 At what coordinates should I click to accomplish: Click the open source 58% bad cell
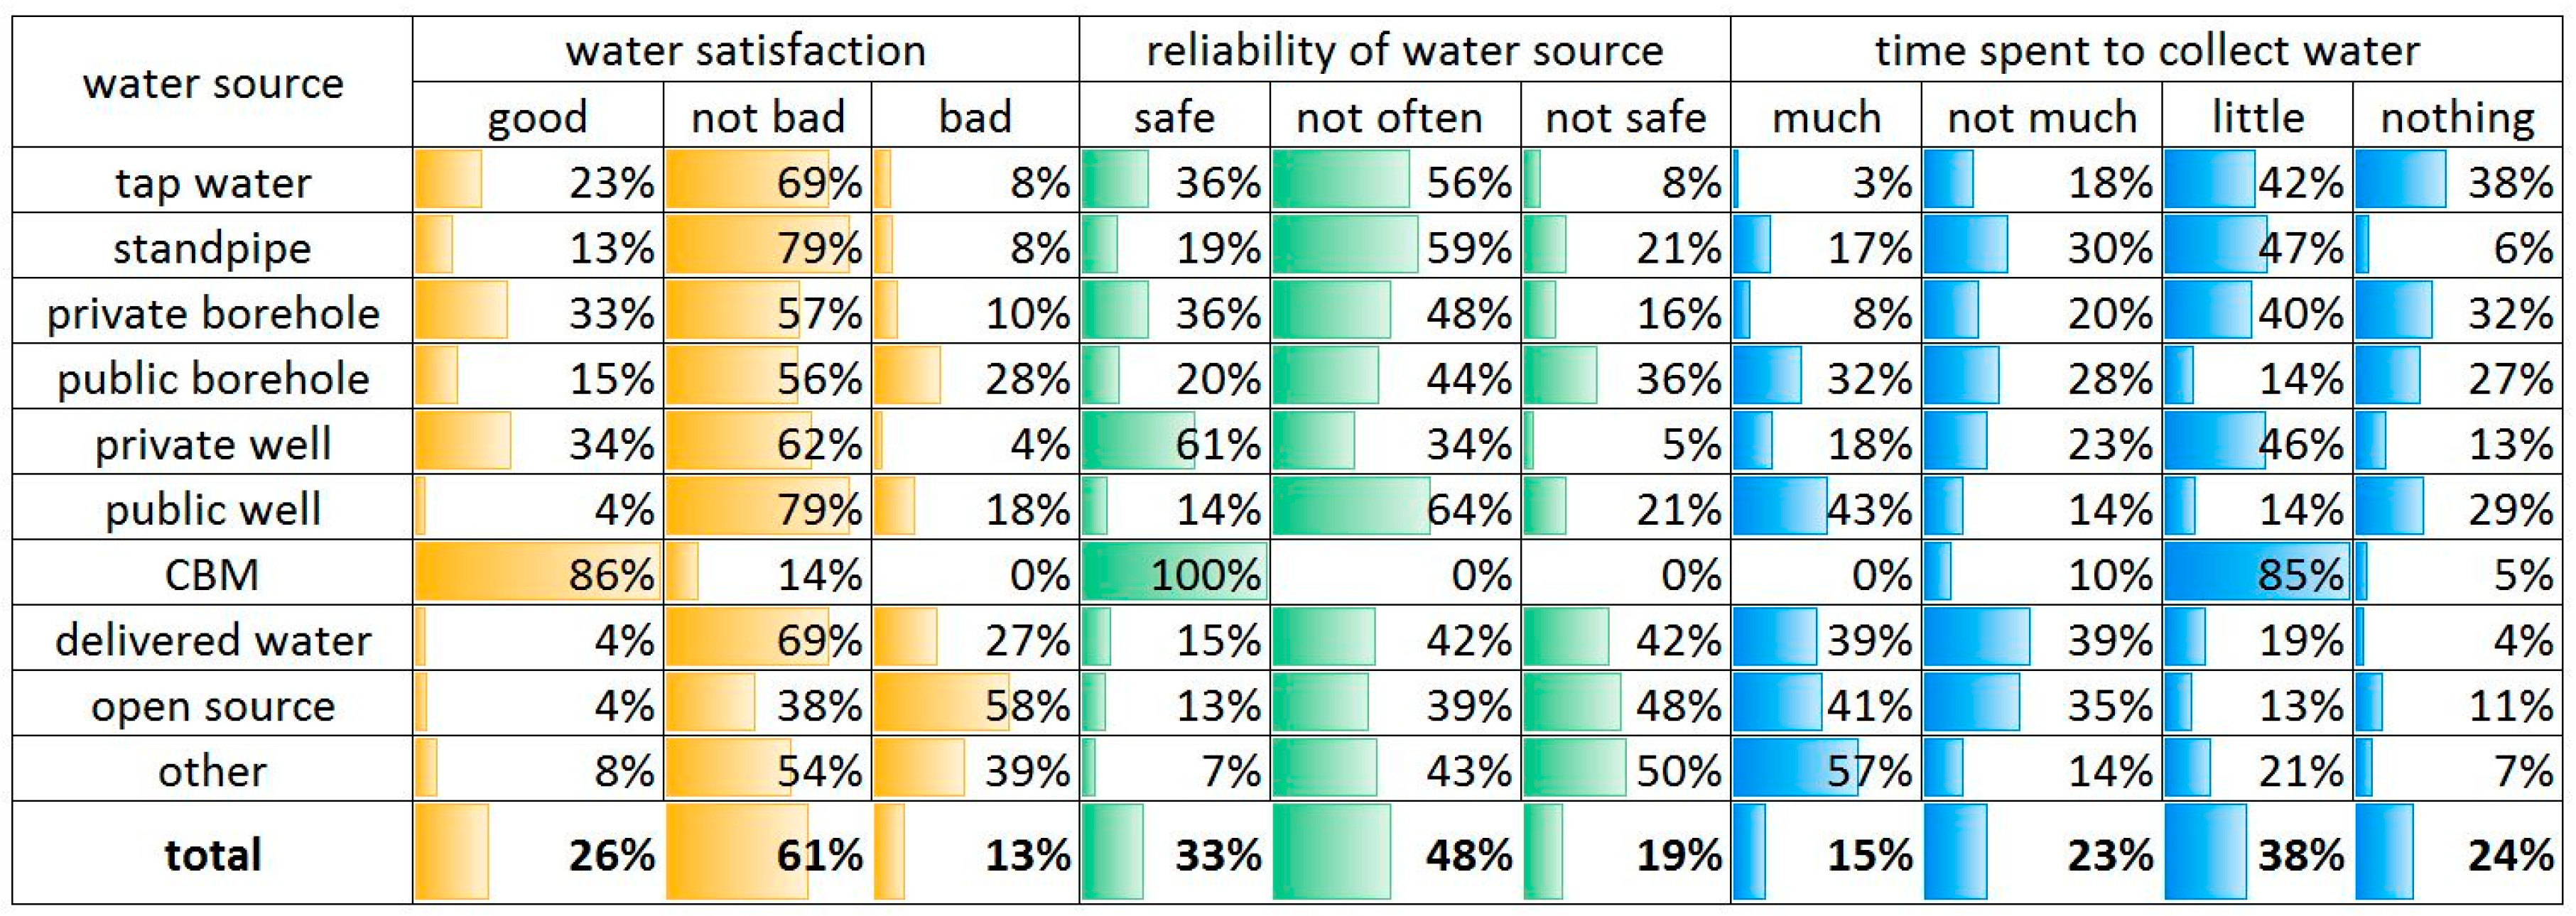[975, 704]
